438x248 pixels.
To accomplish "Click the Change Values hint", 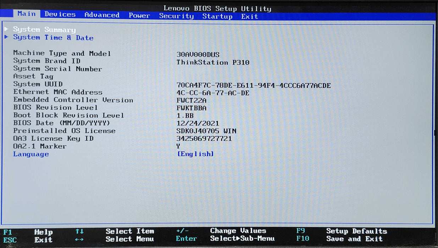I will (x=238, y=231).
